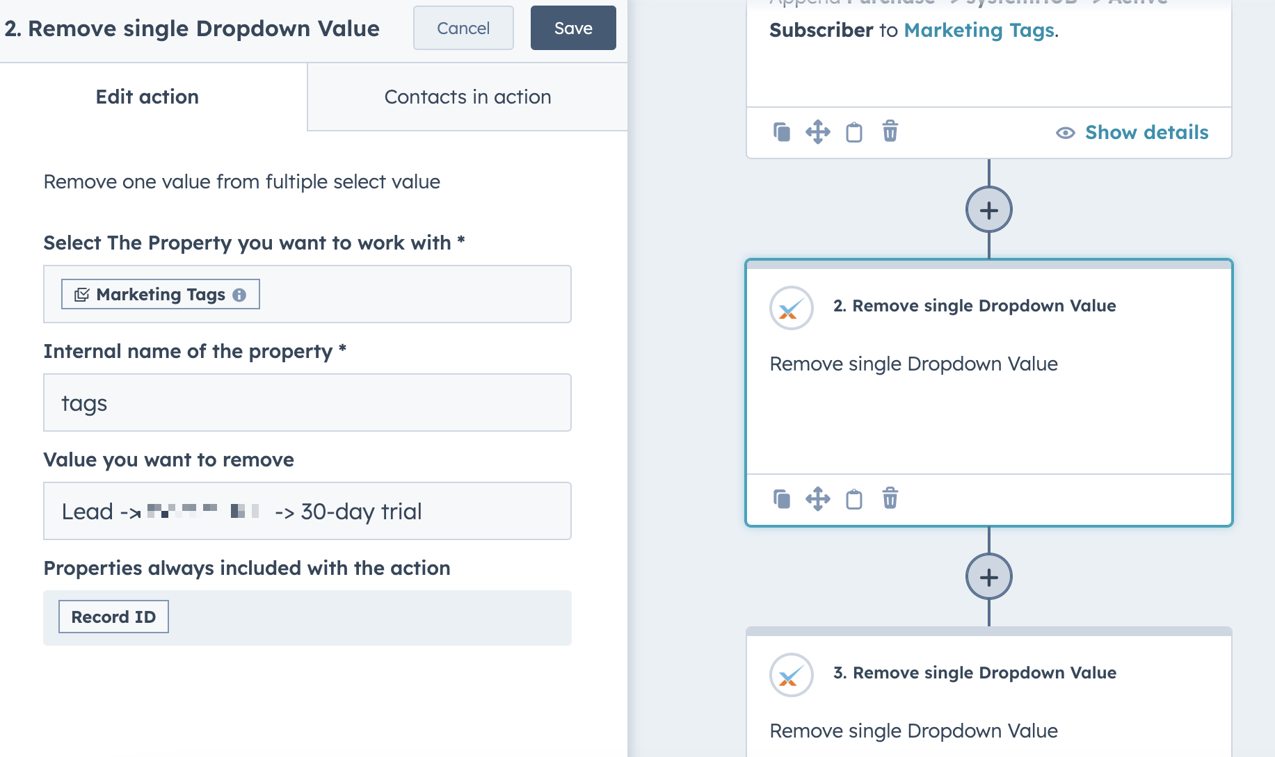
Task: Open the Marketing Tags property selector
Action: (x=159, y=294)
